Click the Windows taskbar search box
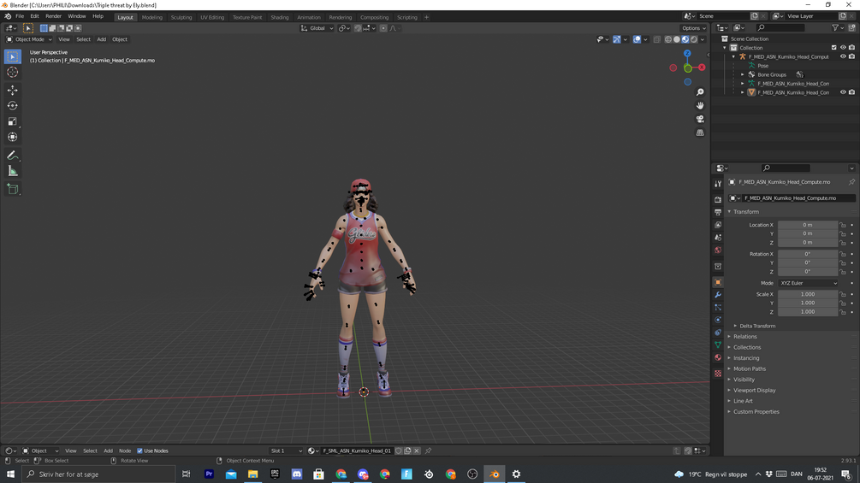The image size is (860, 483). (98, 474)
